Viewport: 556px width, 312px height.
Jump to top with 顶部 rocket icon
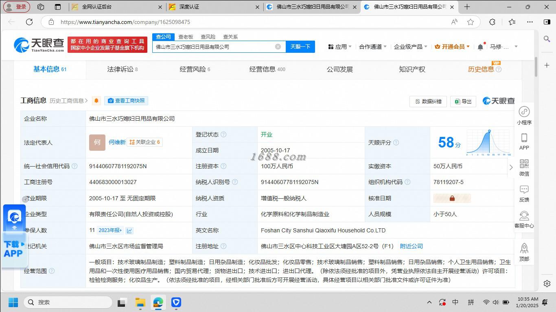[524, 252]
